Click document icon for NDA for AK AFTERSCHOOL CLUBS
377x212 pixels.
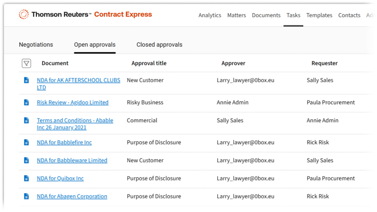click(27, 80)
